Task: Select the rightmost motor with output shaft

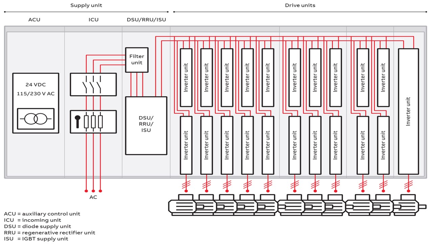Action: pos(409,205)
